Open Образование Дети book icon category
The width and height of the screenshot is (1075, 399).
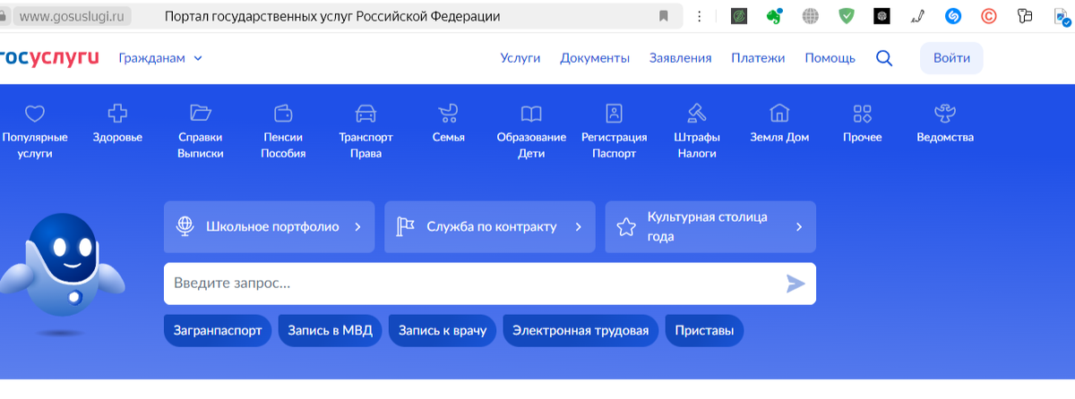(531, 132)
